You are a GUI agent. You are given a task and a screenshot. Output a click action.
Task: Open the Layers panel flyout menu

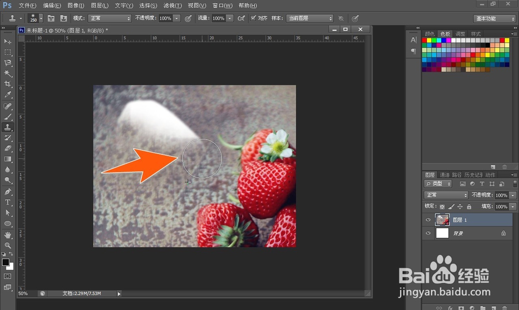pyautogui.click(x=514, y=175)
